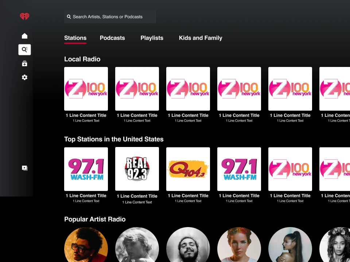Viewport: 350px width, 262px height.
Task: Open the Playlists tab
Action: [x=152, y=38]
